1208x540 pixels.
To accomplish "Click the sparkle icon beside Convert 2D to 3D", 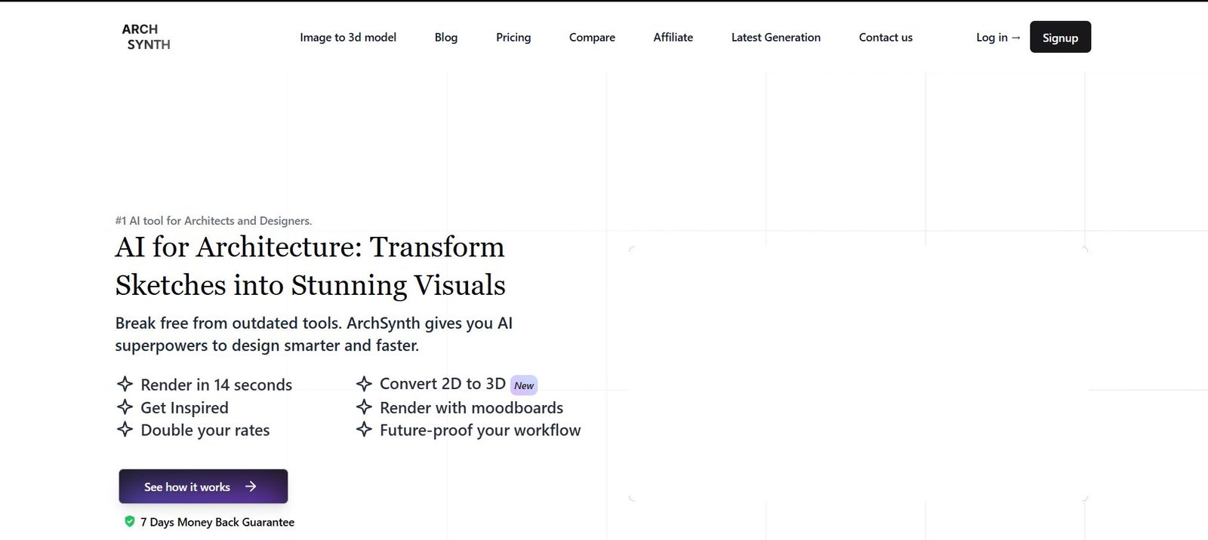I will pos(365,384).
